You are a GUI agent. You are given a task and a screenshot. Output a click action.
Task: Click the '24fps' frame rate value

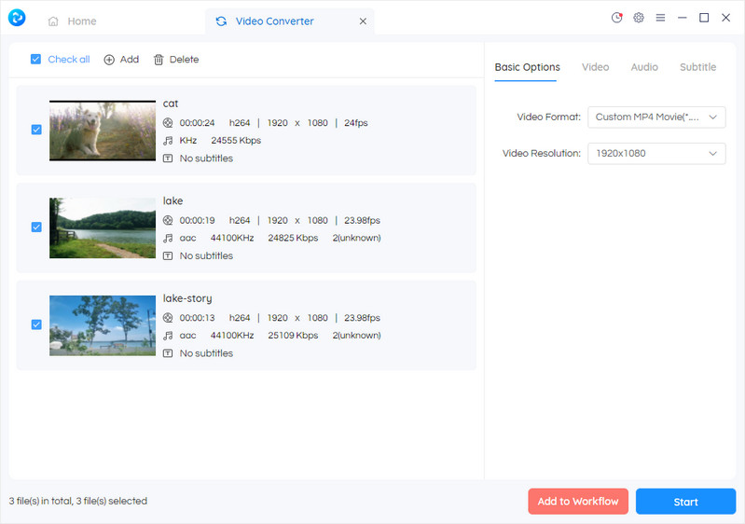point(356,123)
